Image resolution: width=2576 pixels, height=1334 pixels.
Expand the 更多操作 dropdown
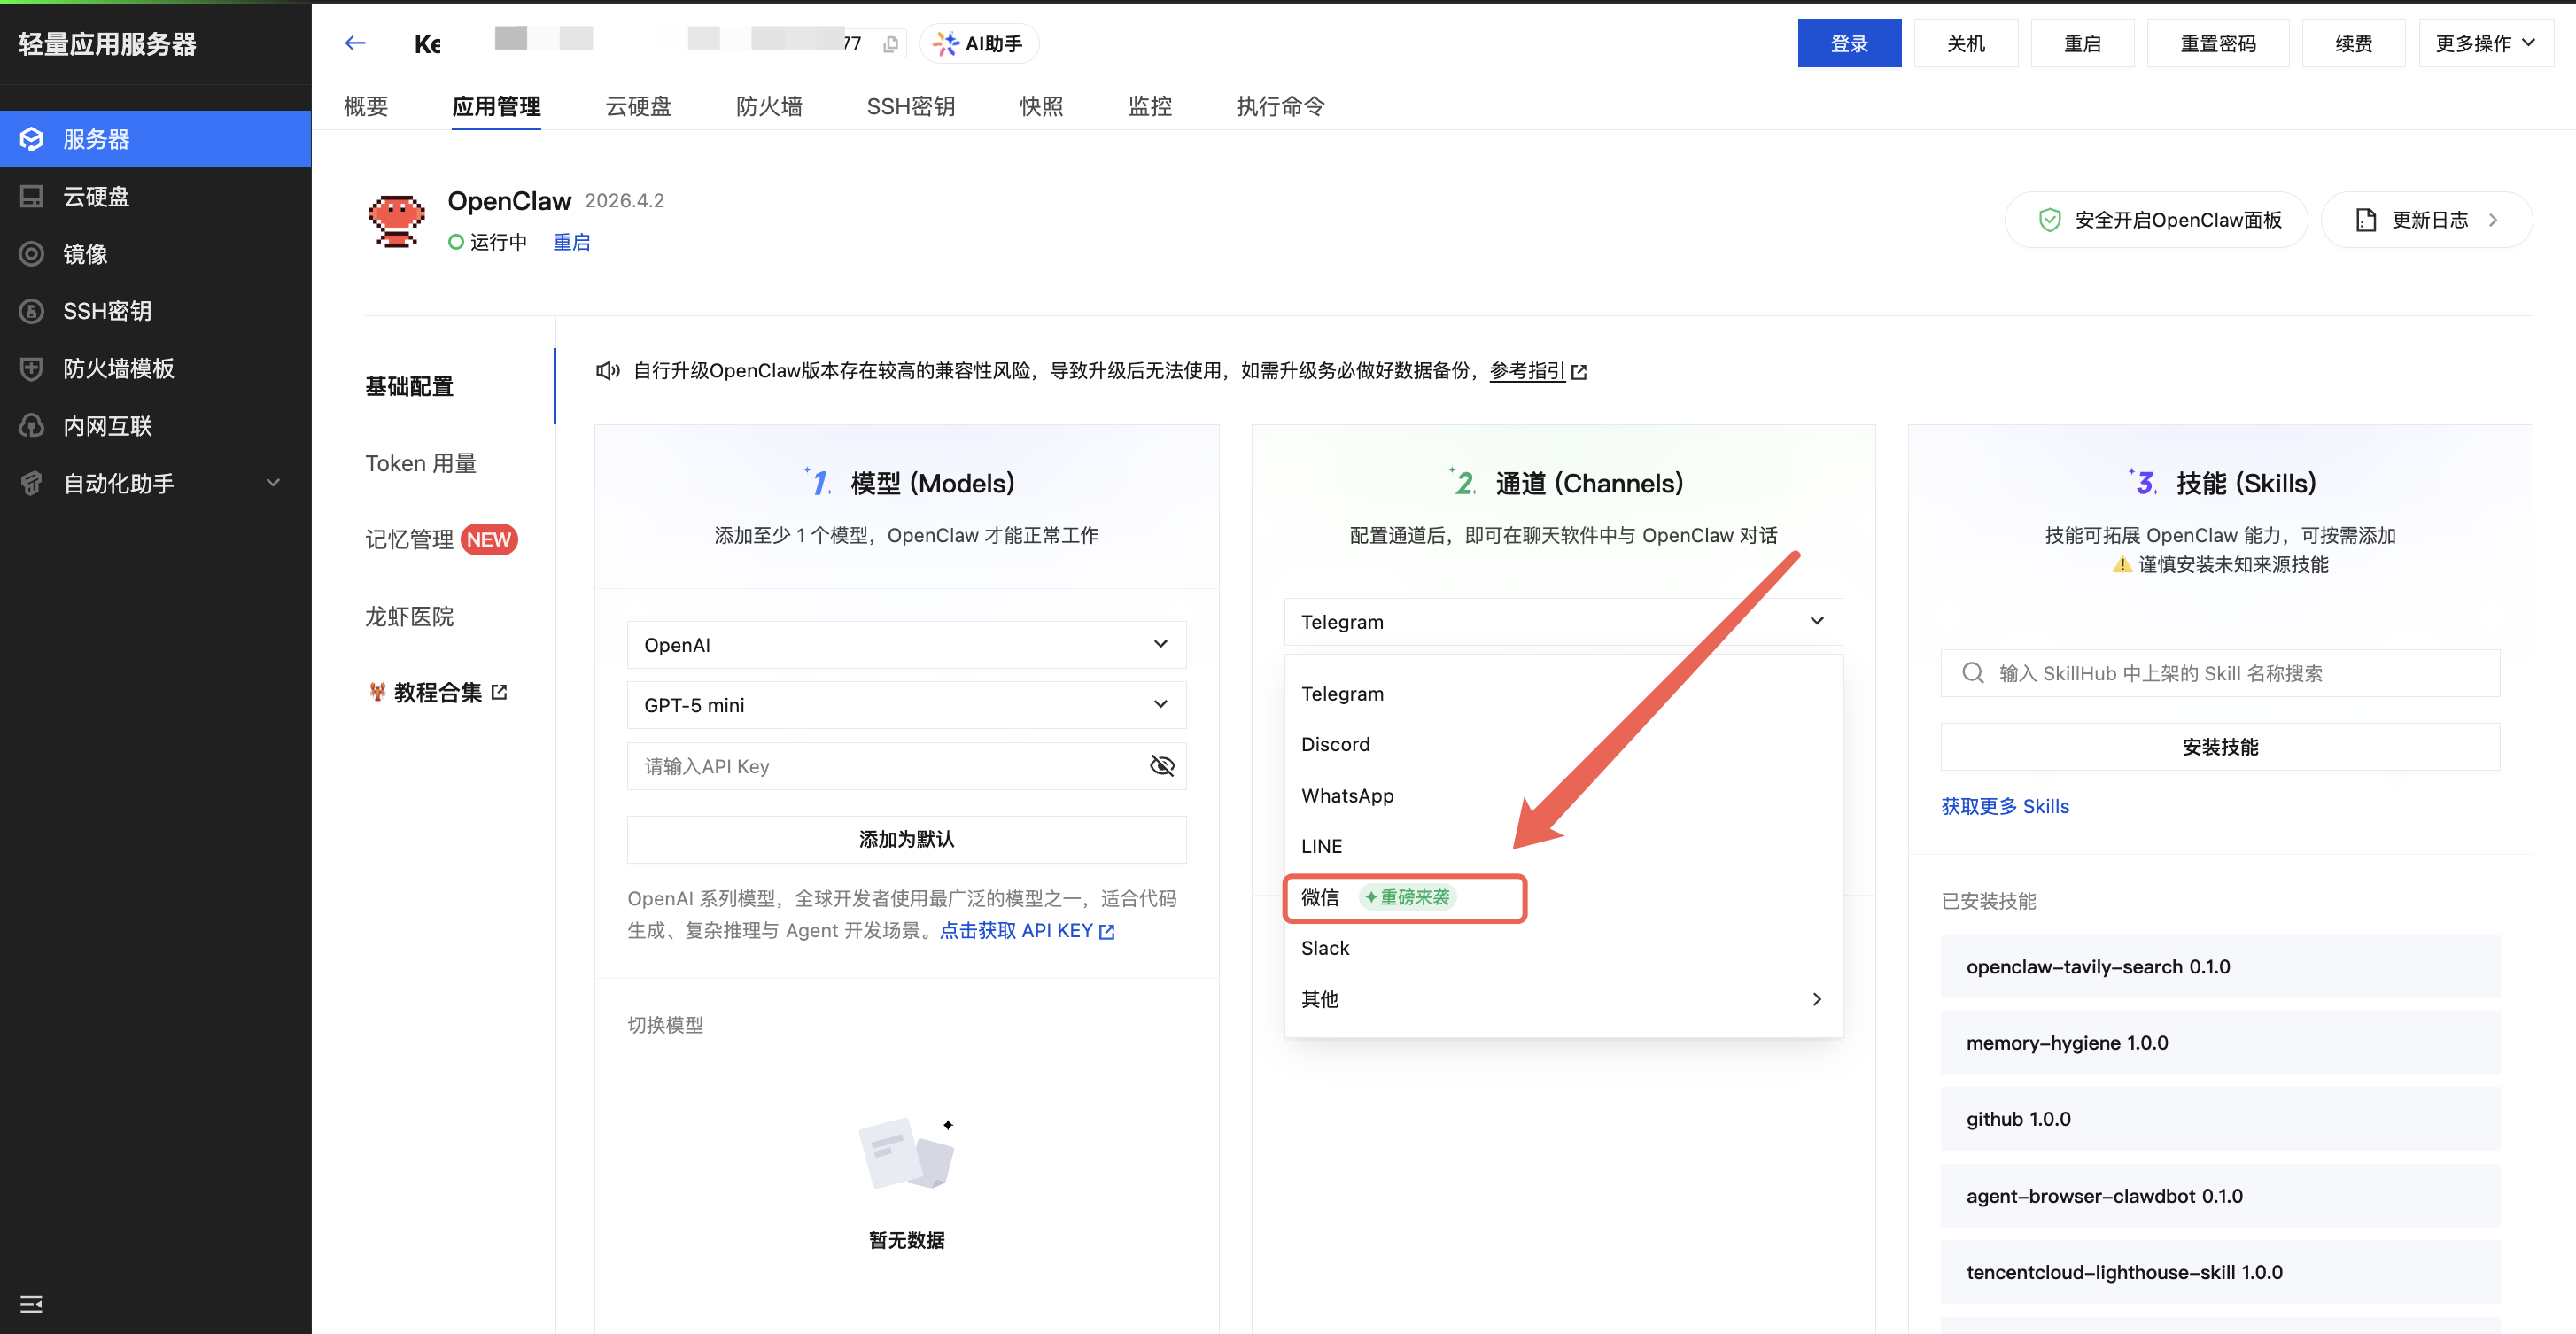pyautogui.click(x=2484, y=44)
